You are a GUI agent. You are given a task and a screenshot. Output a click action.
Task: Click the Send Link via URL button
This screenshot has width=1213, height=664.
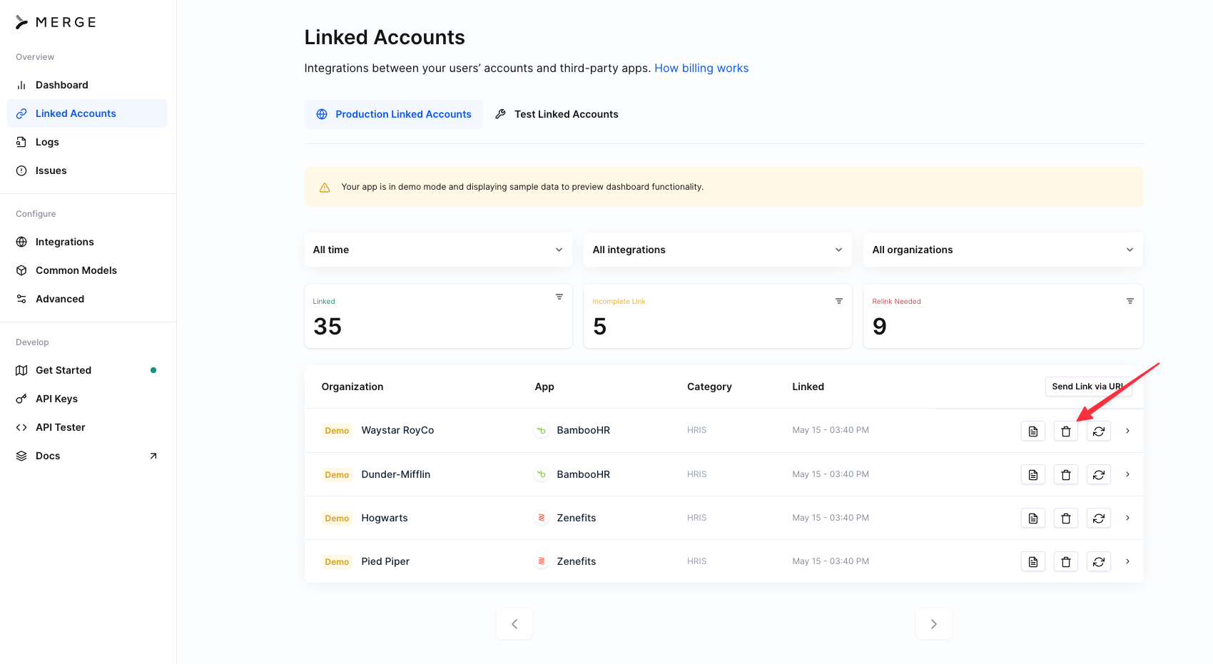(1087, 387)
